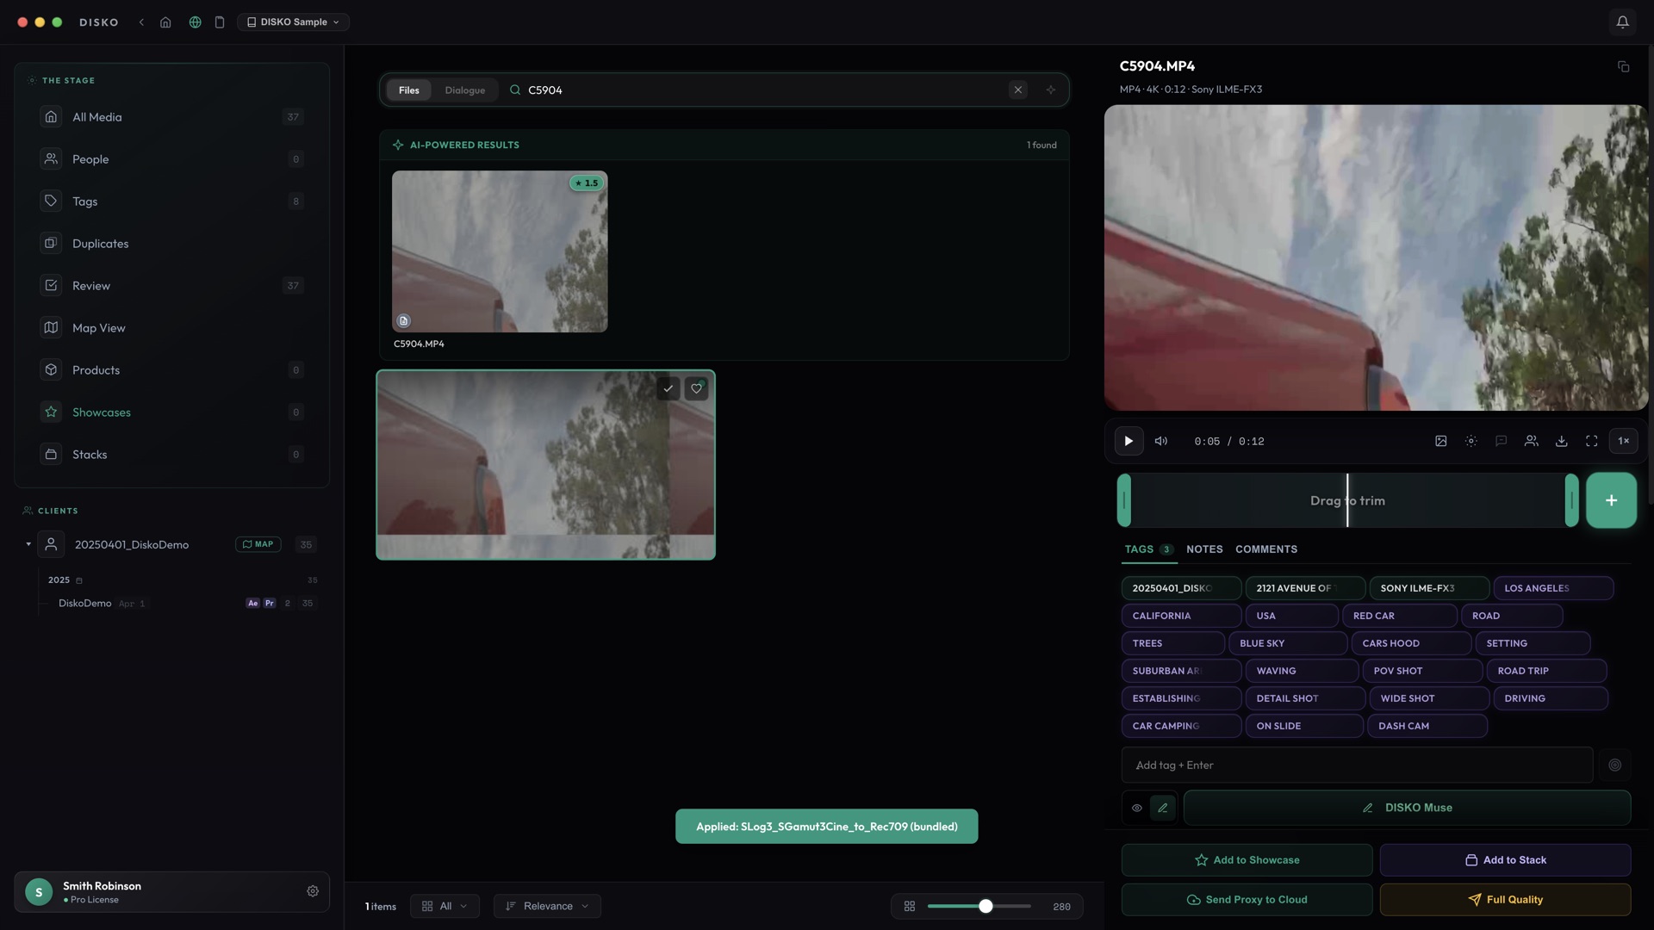Image resolution: width=1654 pixels, height=930 pixels.
Task: Click the people icon in player controls
Action: [x=1531, y=441]
